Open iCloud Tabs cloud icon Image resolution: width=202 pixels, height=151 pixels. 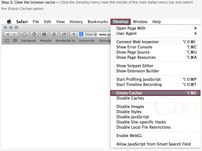(24, 34)
